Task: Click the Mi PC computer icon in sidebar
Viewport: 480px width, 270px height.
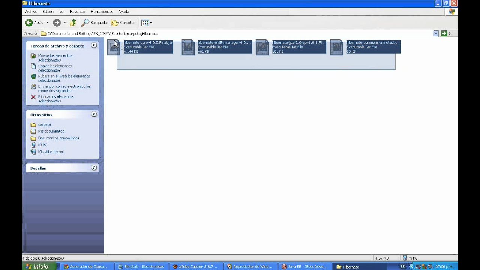Action: (33, 145)
